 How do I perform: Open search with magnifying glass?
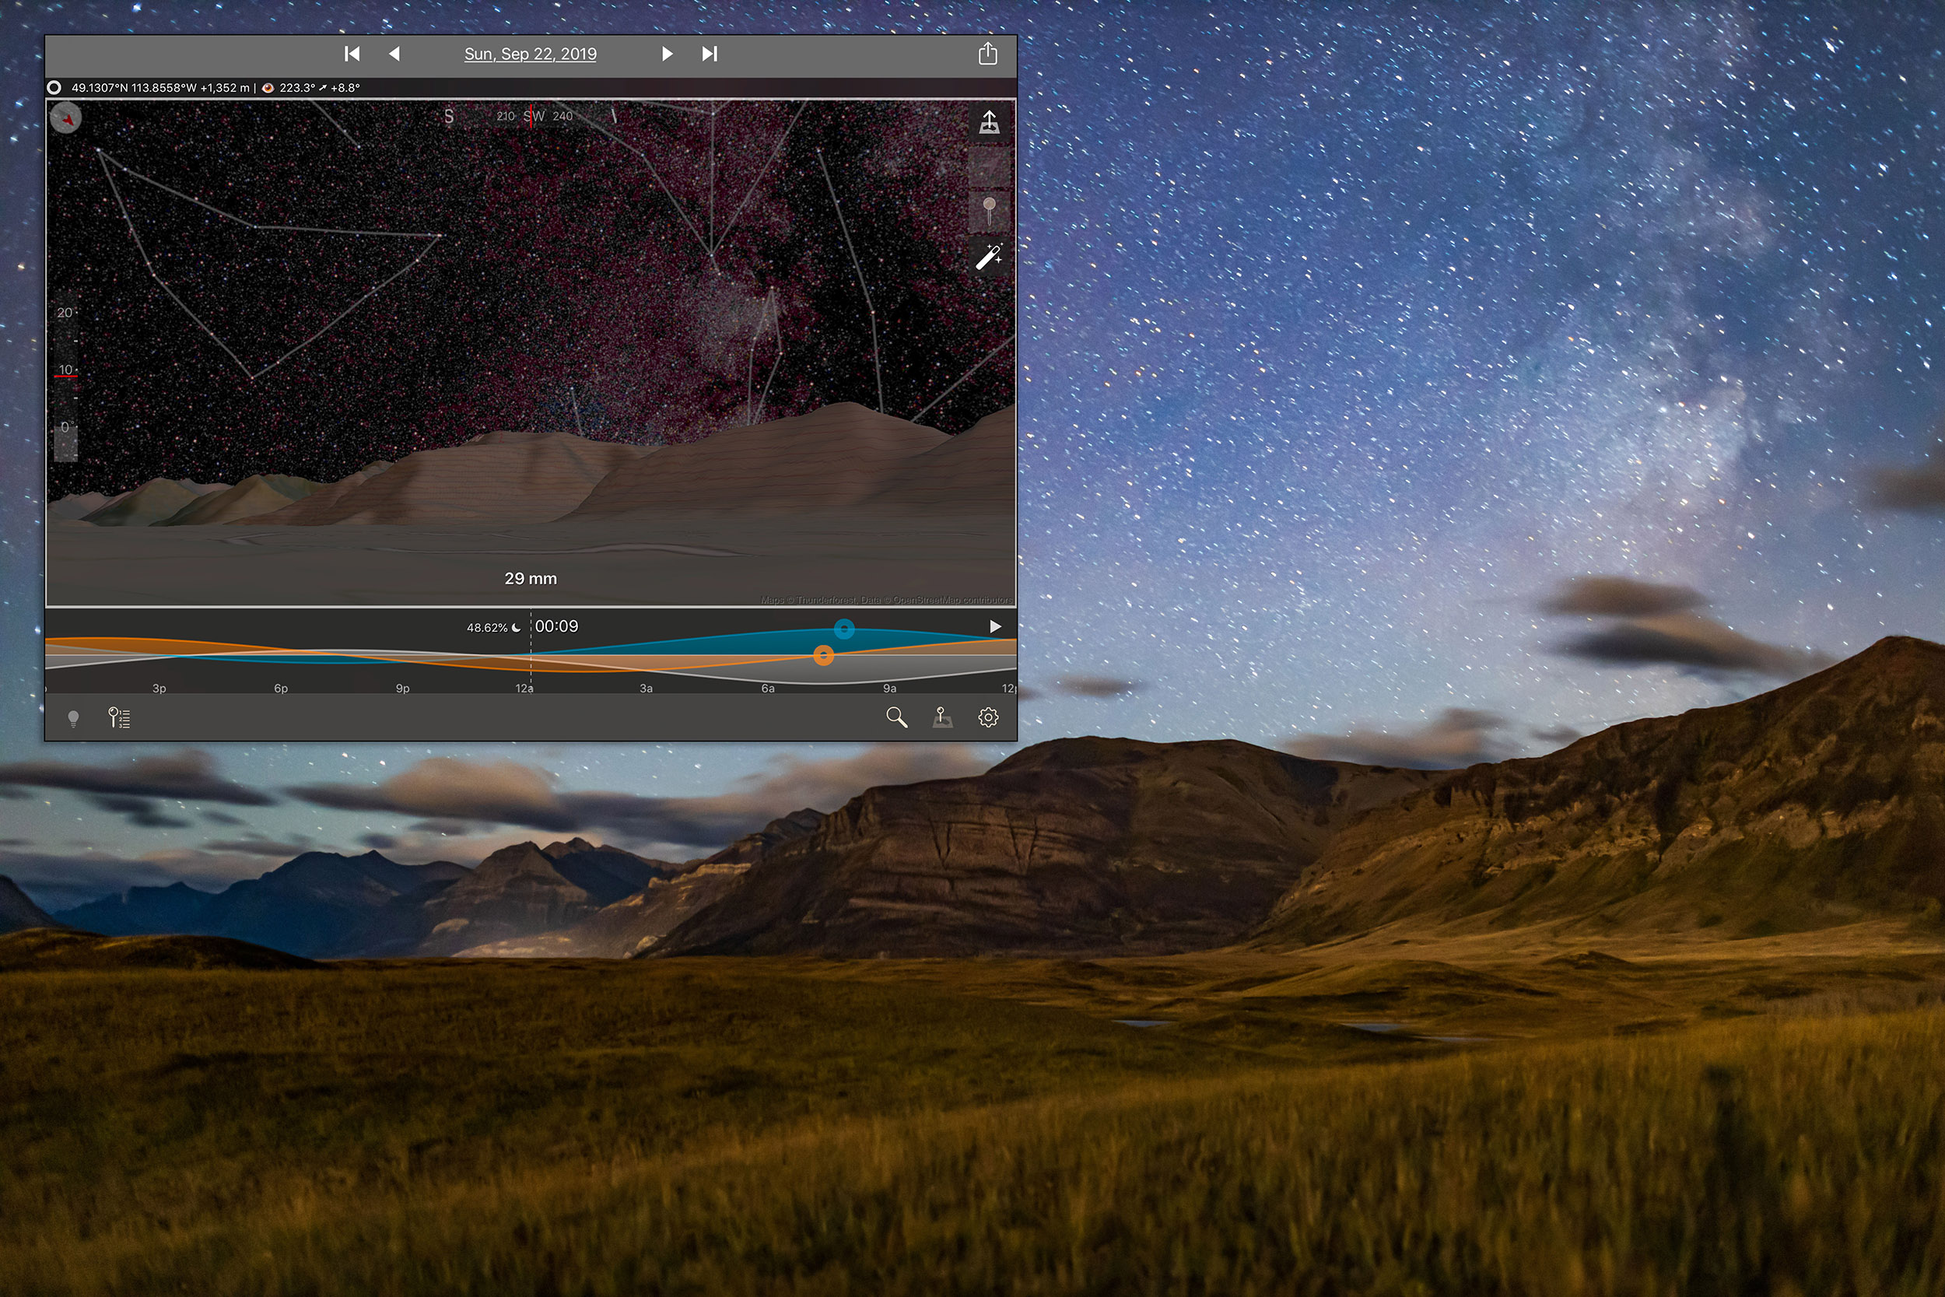[x=896, y=717]
